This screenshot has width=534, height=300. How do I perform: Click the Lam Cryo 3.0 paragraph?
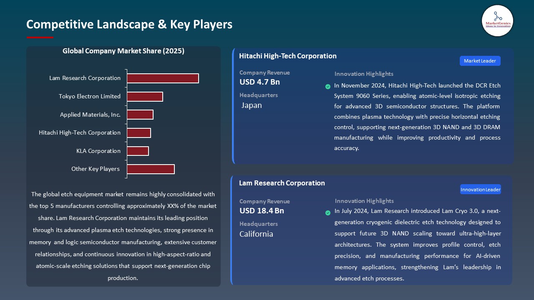pos(418,245)
